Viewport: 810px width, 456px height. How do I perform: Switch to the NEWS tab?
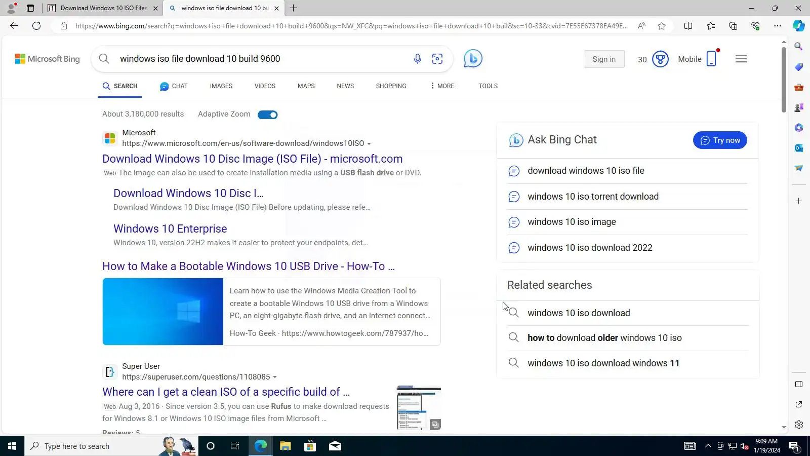(345, 86)
